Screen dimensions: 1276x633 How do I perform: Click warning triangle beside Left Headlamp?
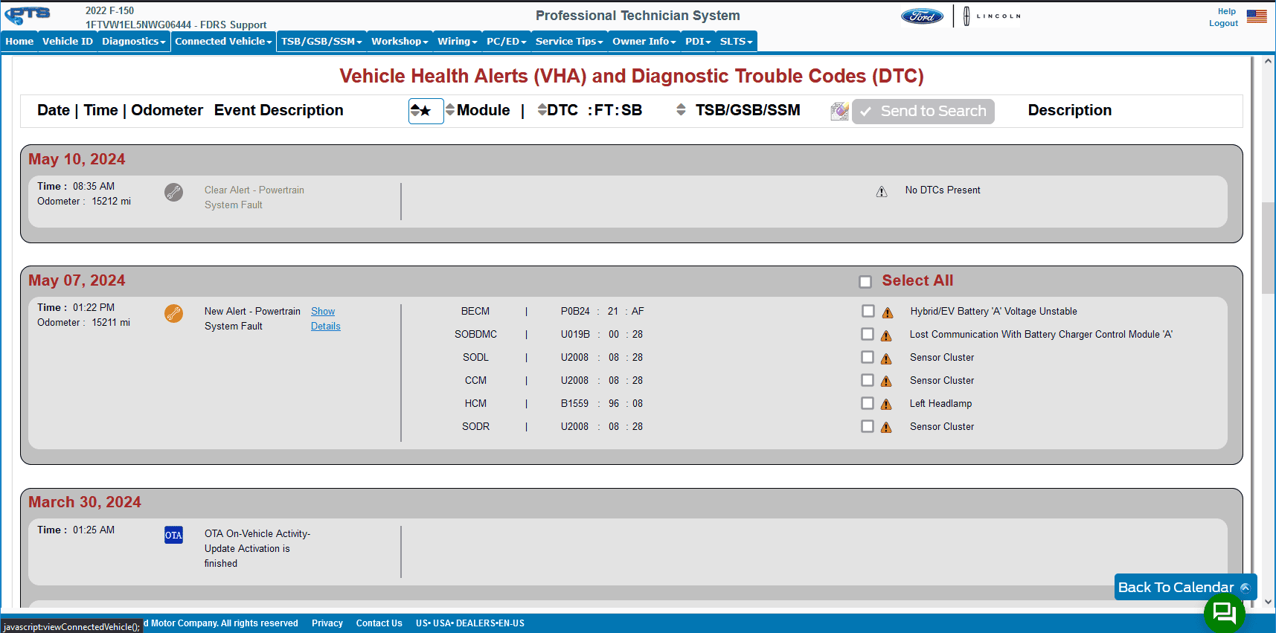[886, 404]
